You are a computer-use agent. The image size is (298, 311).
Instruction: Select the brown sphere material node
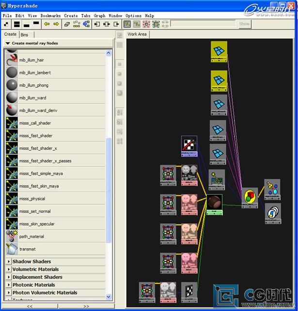[x=215, y=205]
